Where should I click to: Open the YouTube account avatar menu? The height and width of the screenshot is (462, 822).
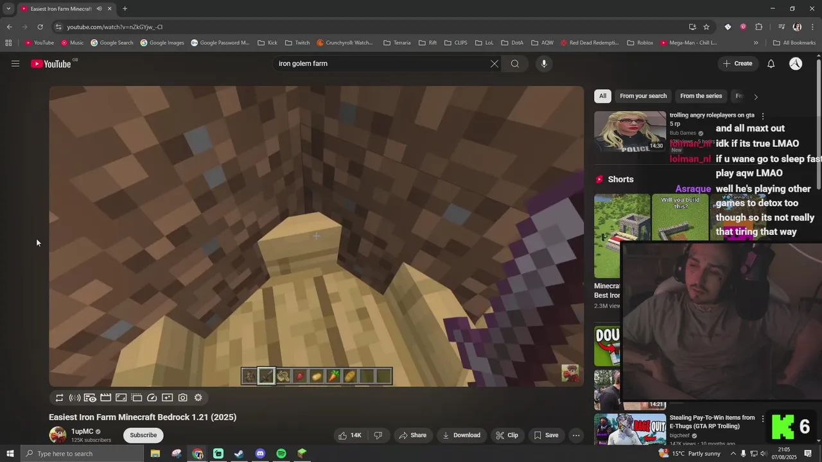(796, 64)
